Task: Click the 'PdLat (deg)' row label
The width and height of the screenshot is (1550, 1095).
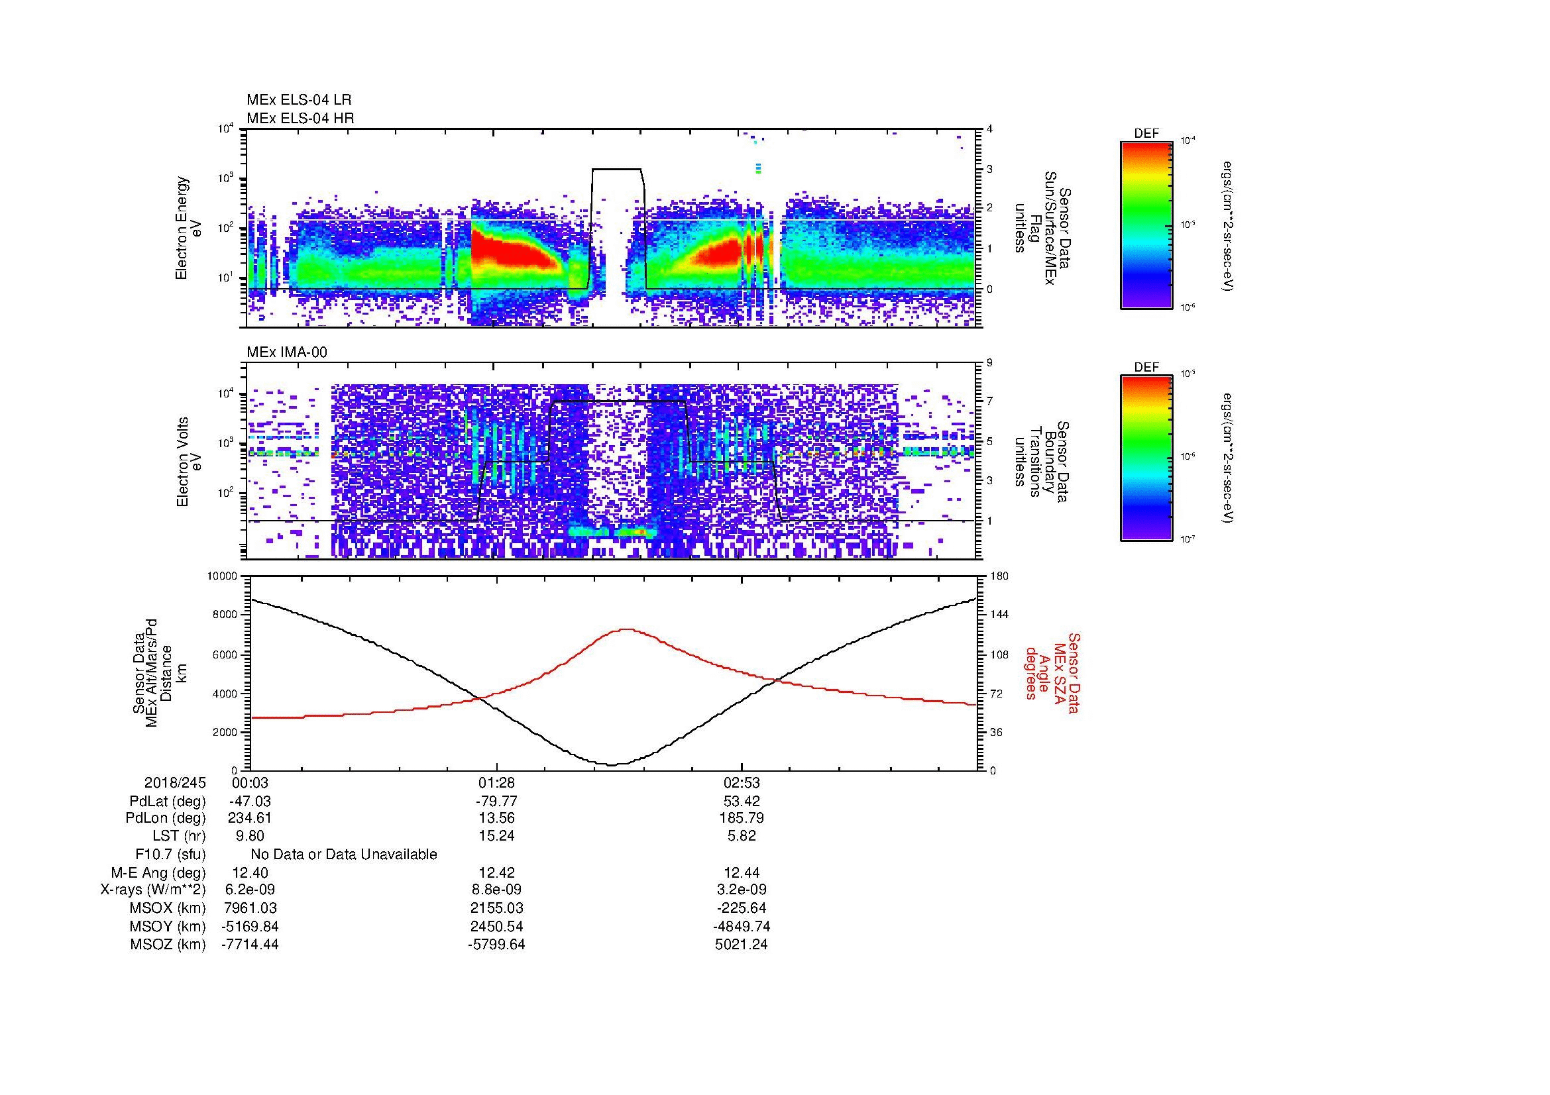Action: pos(168,802)
